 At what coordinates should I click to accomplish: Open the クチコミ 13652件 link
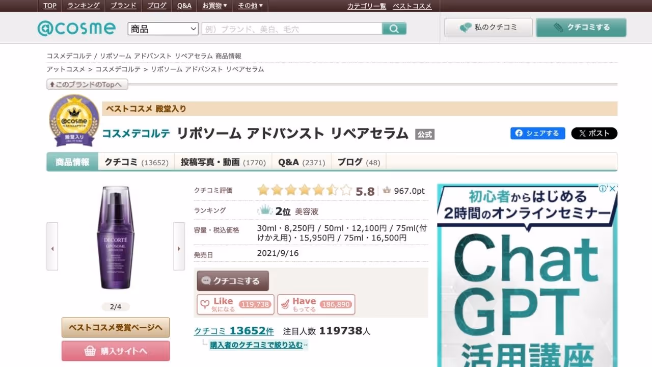[x=234, y=331]
